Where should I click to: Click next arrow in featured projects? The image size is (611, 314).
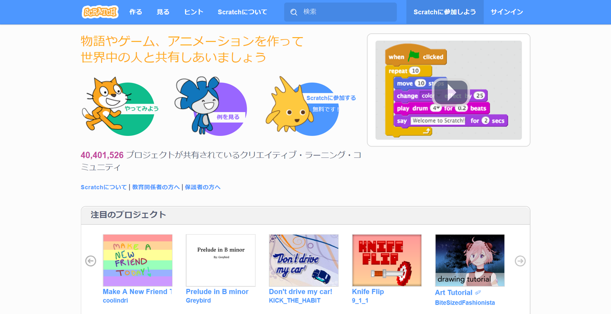pos(520,261)
